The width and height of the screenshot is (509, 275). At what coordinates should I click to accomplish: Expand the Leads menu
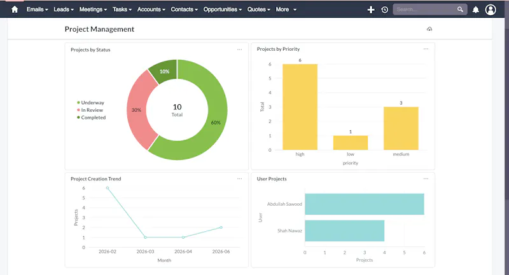point(64,10)
